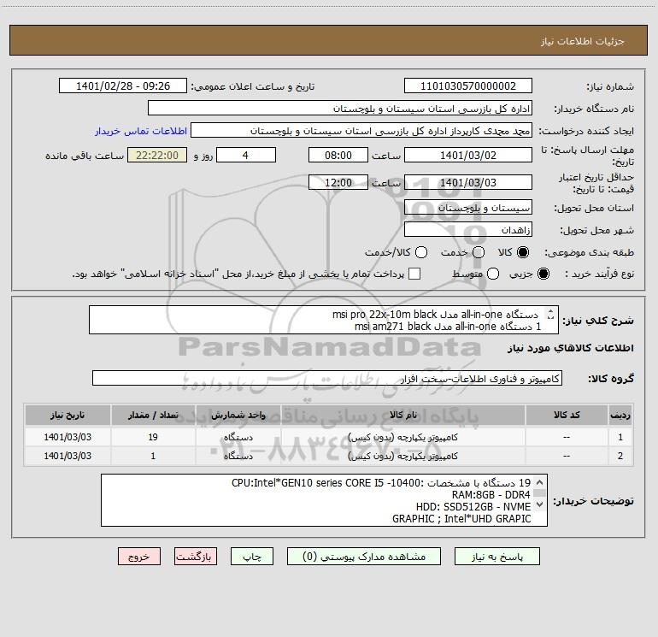Click delivery city field زاهدان
Viewport: 658px width, 637px height.
coord(468,230)
